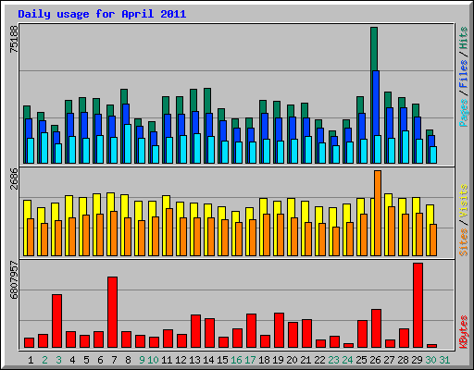This screenshot has height=370, width=474.
Task: Click the 'Daily usage for April 2011' title
Action: (x=102, y=14)
